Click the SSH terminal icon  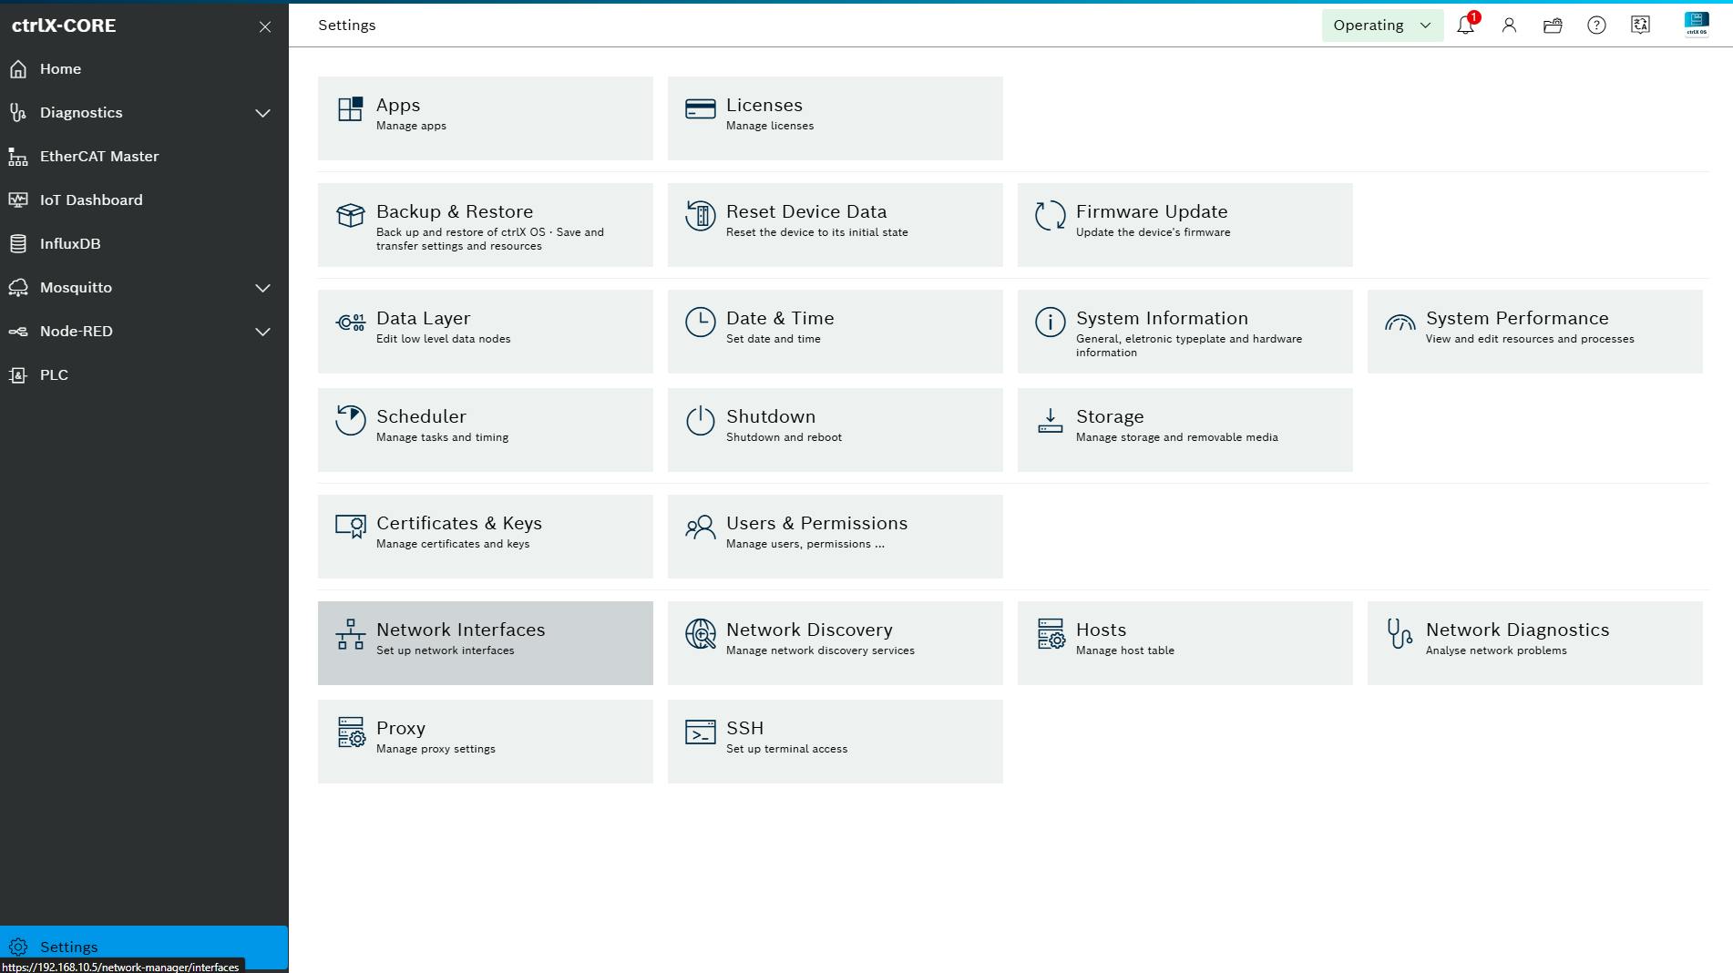[701, 732]
